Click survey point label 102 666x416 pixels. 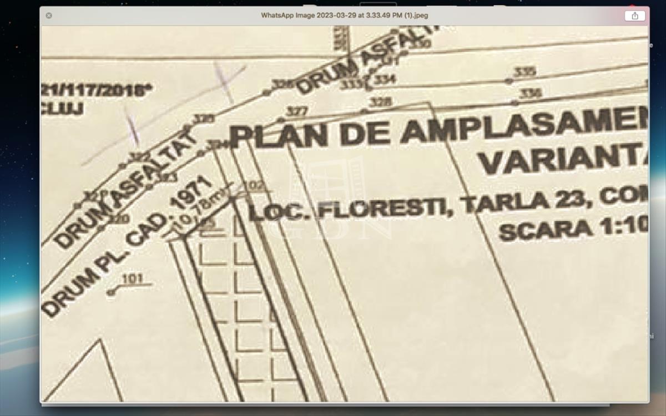[x=254, y=186]
